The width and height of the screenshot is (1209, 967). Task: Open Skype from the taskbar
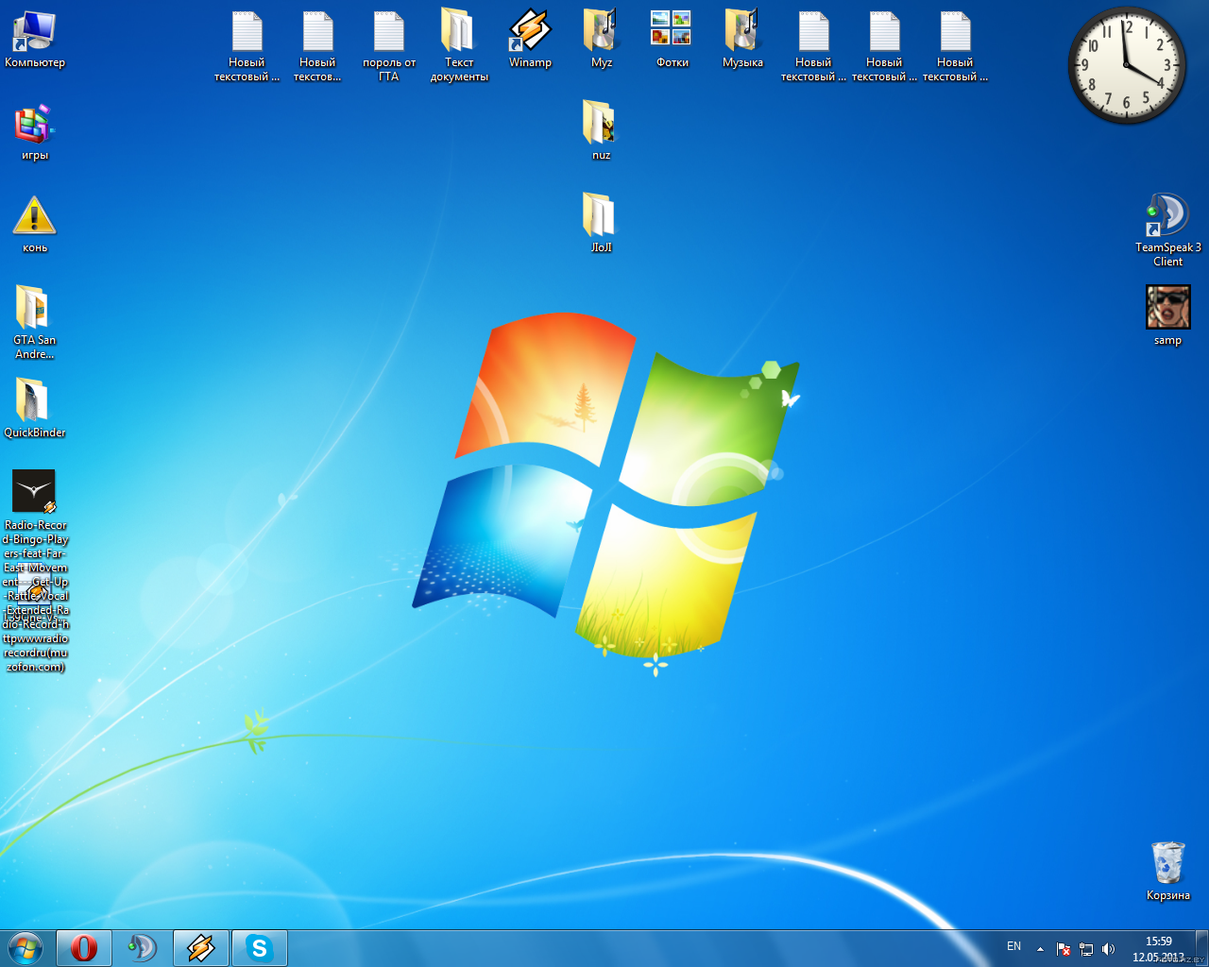tap(260, 948)
